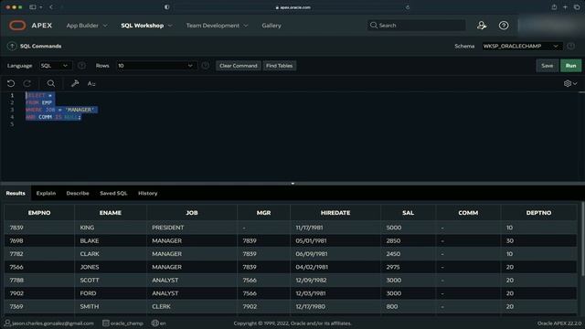Screen dimensions: 585x329
Task: Go up from SQL Commands breadcrumb arrow
Action: click(12, 46)
